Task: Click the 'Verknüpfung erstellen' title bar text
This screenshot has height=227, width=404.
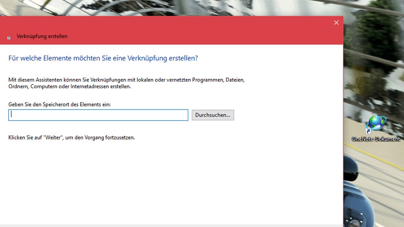Action: (x=41, y=36)
